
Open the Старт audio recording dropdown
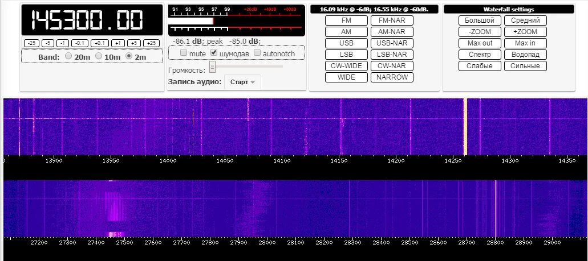pyautogui.click(x=242, y=82)
